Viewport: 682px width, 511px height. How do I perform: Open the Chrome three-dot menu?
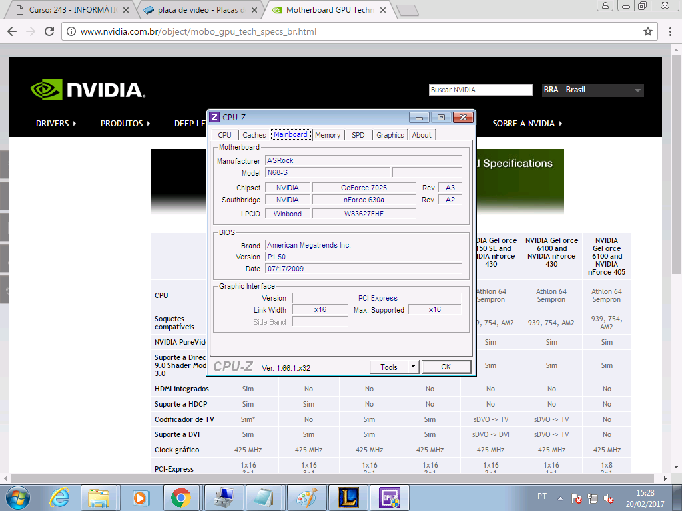[671, 31]
